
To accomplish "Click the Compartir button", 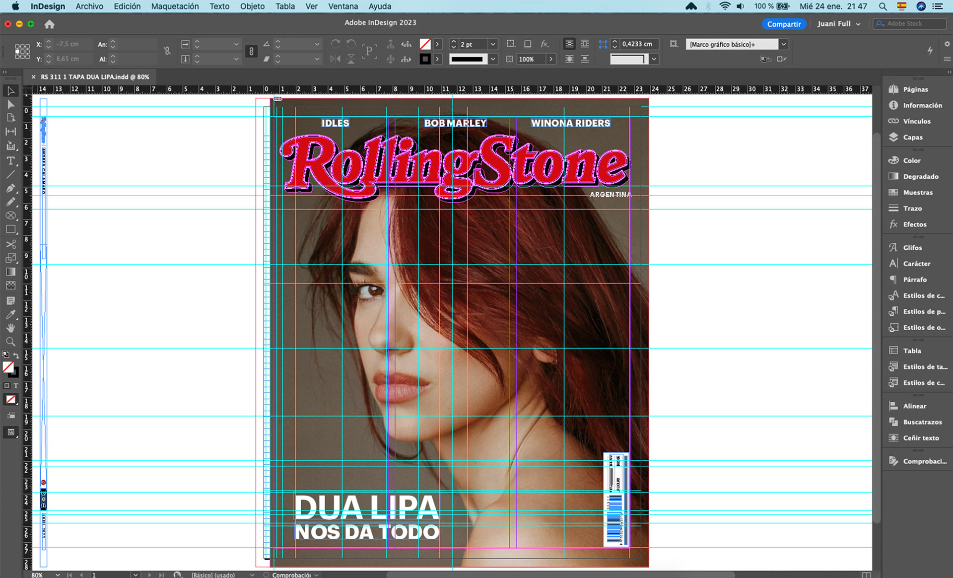I will [783, 24].
